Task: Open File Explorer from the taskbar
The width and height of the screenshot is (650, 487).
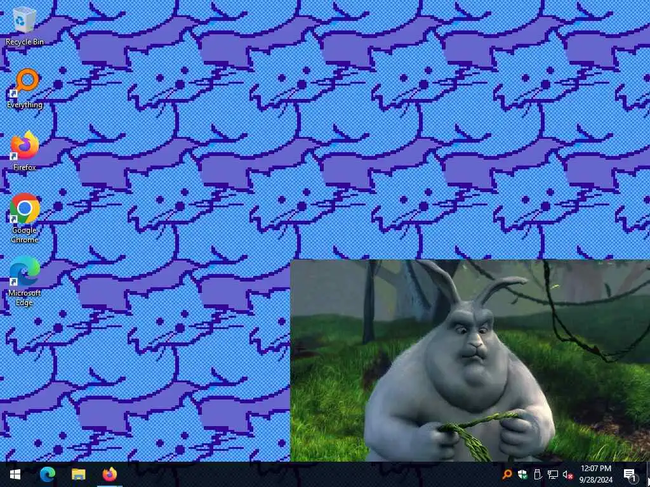Action: coord(78,474)
